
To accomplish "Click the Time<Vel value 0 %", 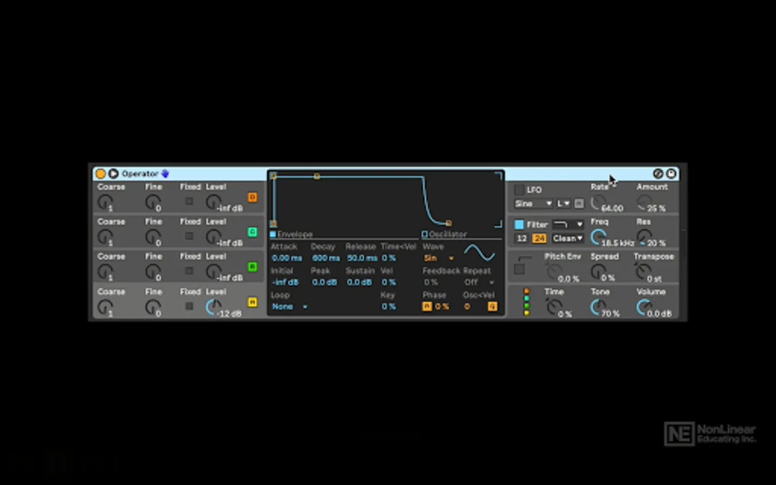I will coord(389,258).
